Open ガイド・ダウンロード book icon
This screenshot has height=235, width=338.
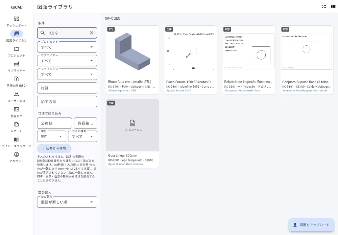coord(16,140)
